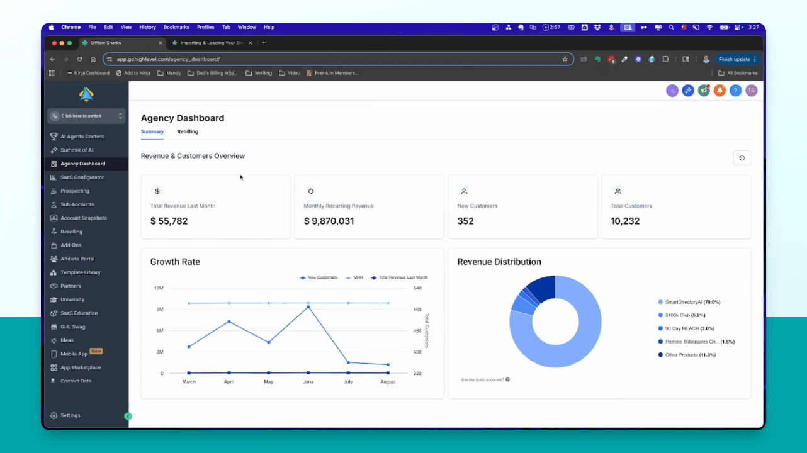Bookmark page with the star icon
Screen dimensions: 807x453
pyautogui.click(x=565, y=59)
